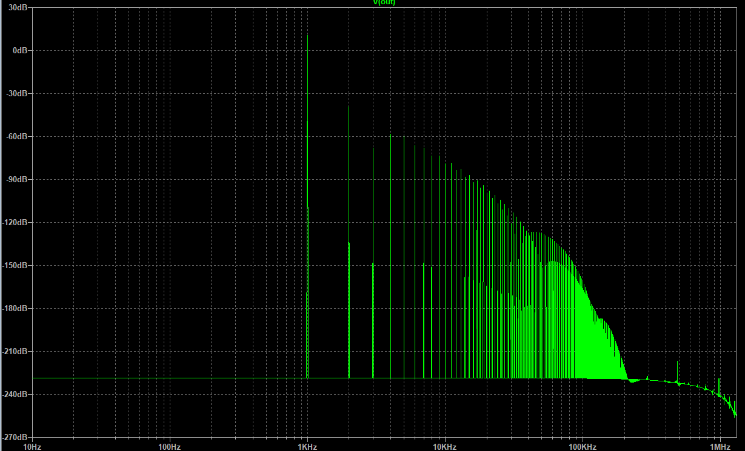Image resolution: width=745 pixels, height=451 pixels.
Task: Click the 10KHz frequency axis label
Action: (445, 447)
